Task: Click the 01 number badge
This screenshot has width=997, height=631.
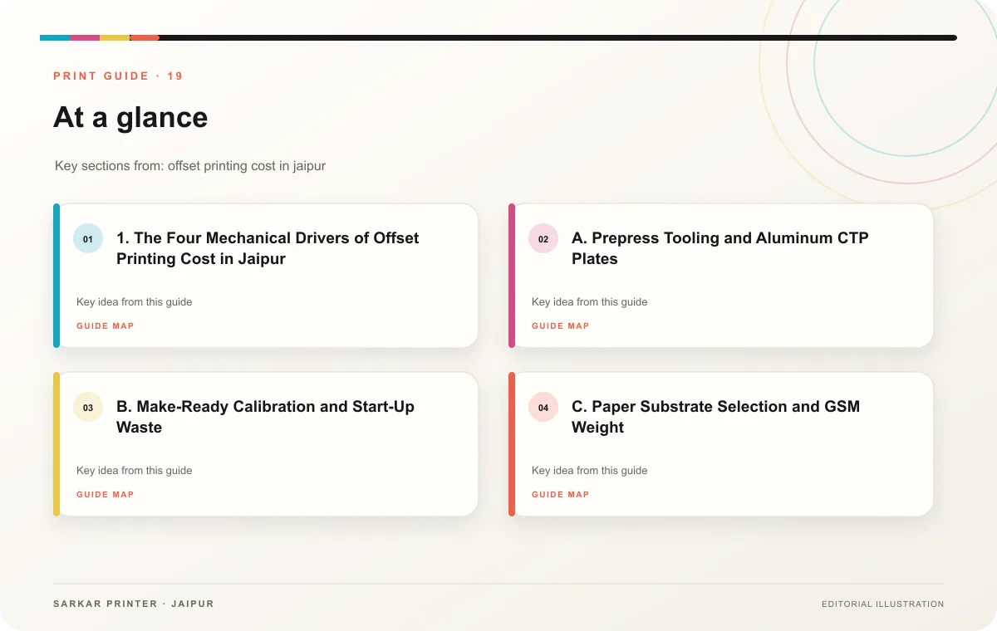Action: [x=88, y=239]
